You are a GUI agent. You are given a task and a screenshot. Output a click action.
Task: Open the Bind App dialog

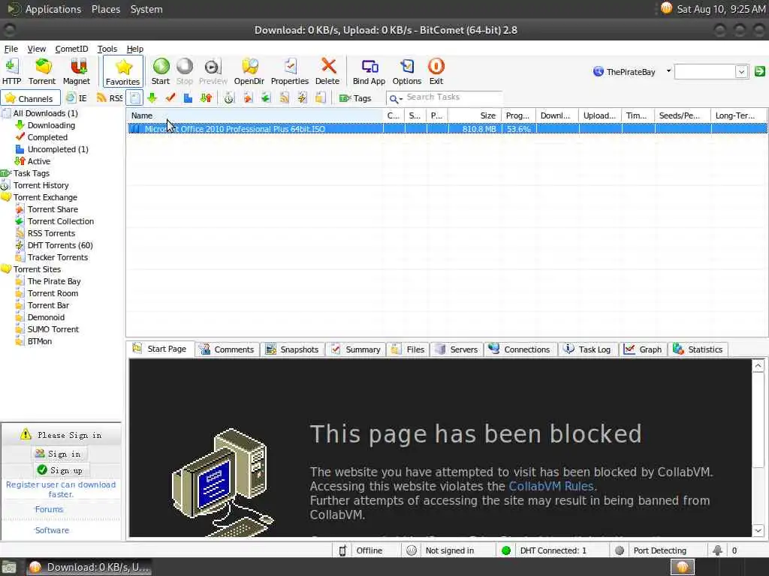tap(369, 71)
